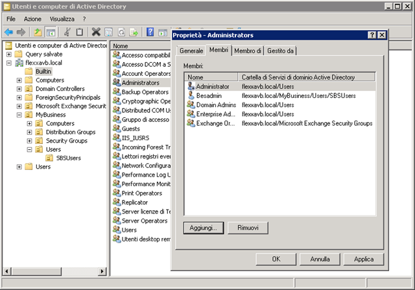Expand the Distribution Groups node
The width and height of the screenshot is (415, 290).
(x=29, y=132)
